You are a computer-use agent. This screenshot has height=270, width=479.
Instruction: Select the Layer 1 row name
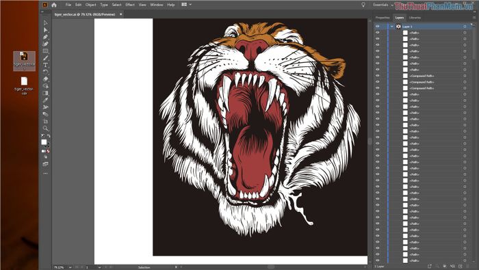[407, 27]
